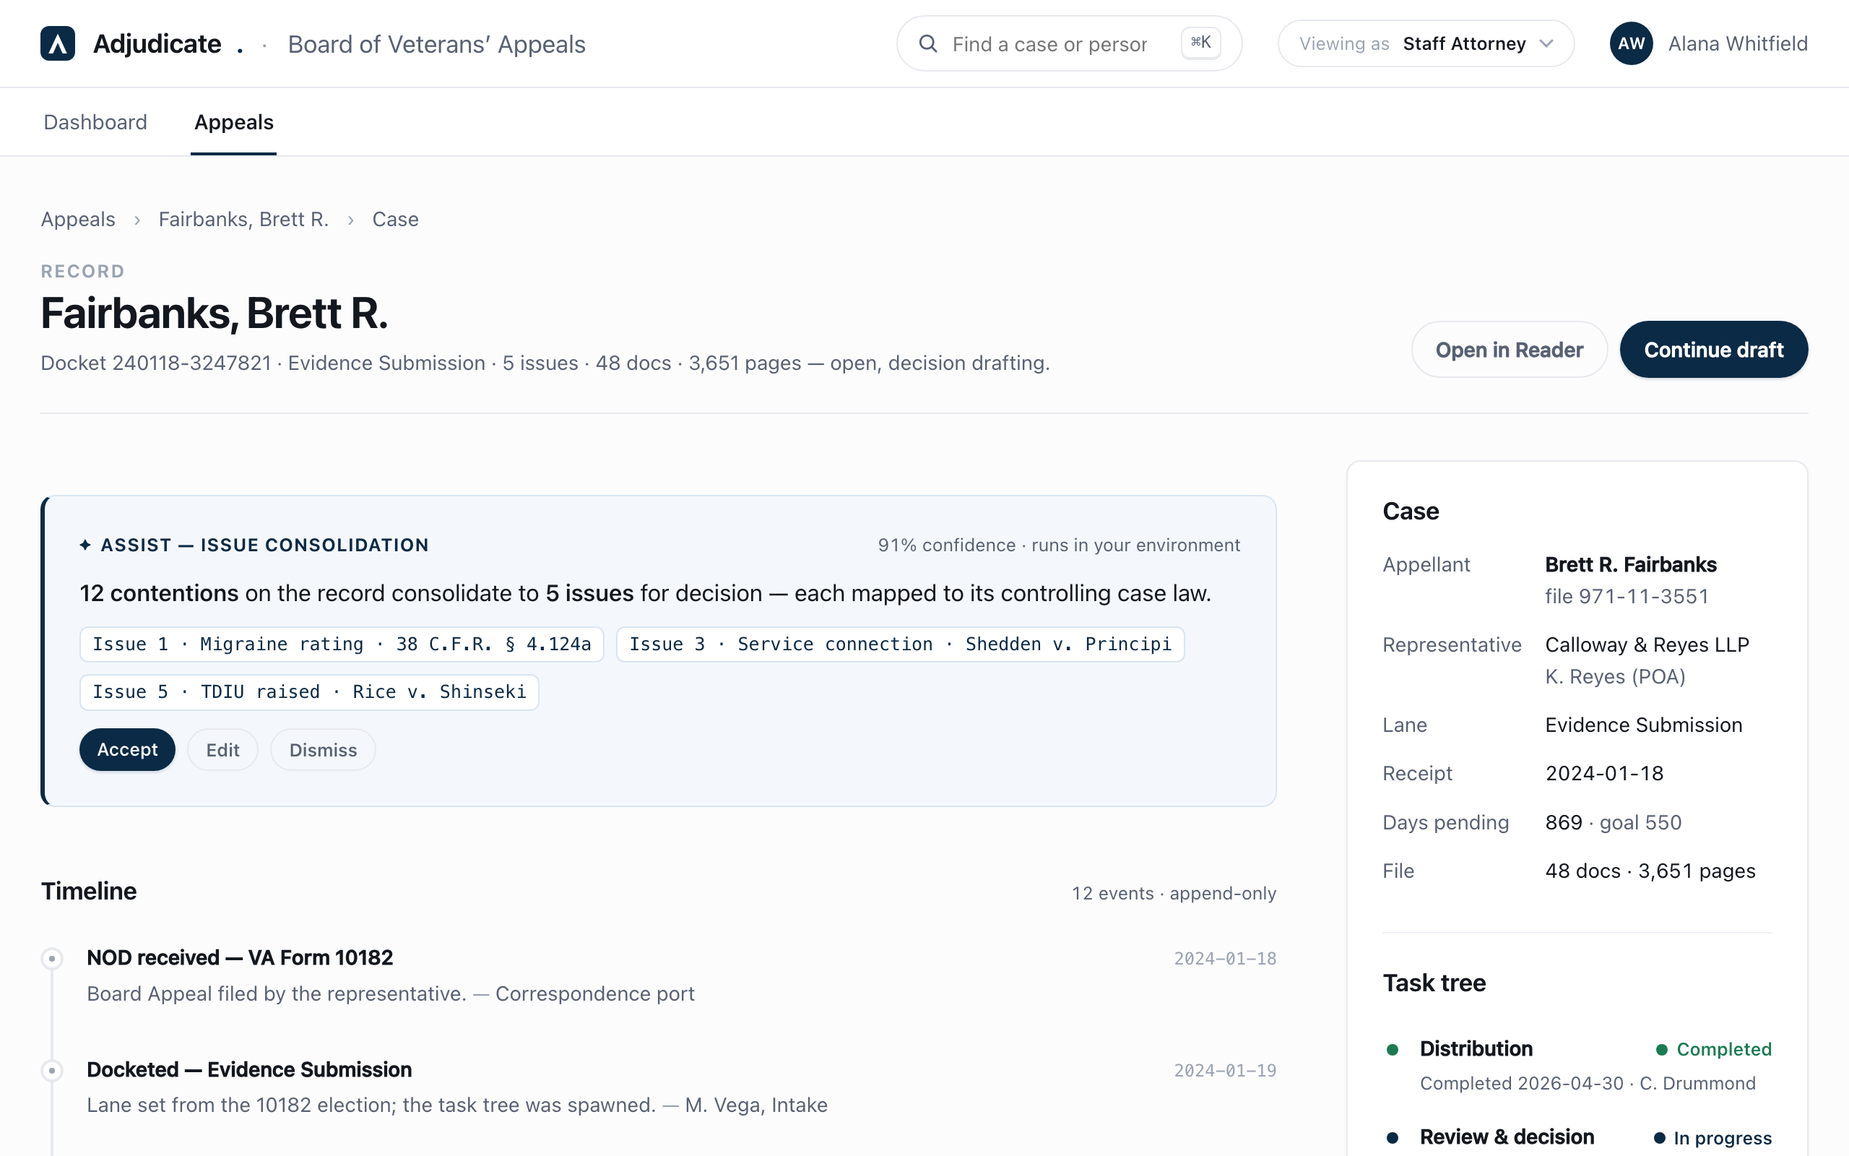Click Board of Veterans' Appeals header text

click(436, 44)
